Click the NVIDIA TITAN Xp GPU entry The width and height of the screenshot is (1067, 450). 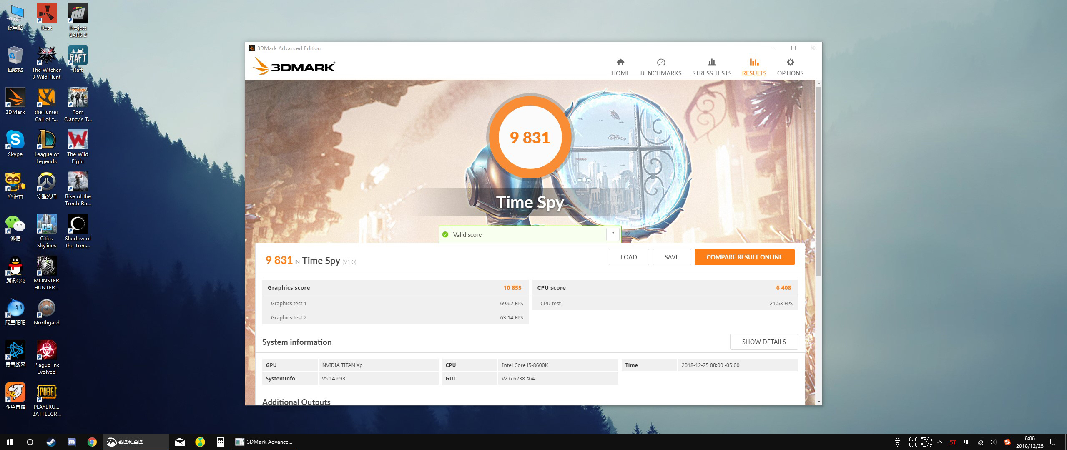click(378, 365)
